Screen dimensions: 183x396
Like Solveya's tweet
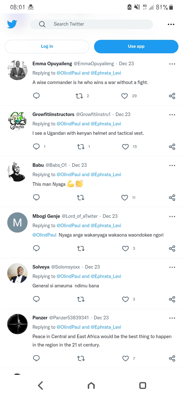(125, 299)
